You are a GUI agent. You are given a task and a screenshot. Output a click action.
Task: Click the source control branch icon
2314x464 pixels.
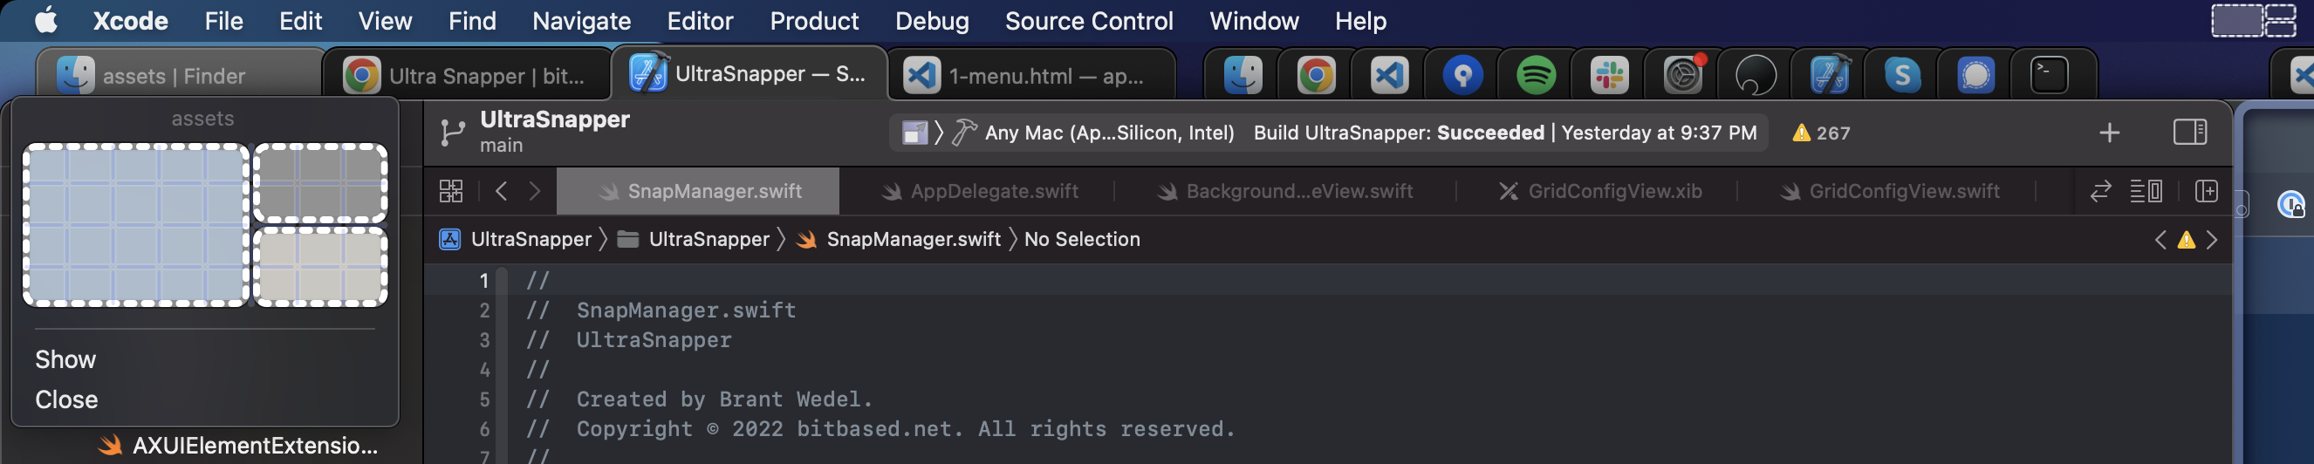[453, 133]
